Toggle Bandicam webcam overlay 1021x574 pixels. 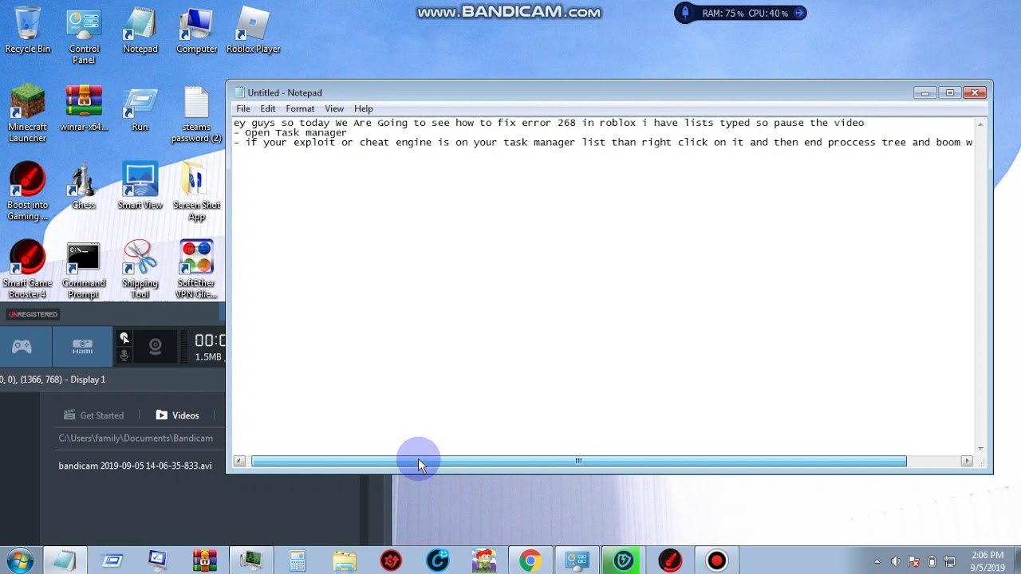pyautogui.click(x=156, y=347)
